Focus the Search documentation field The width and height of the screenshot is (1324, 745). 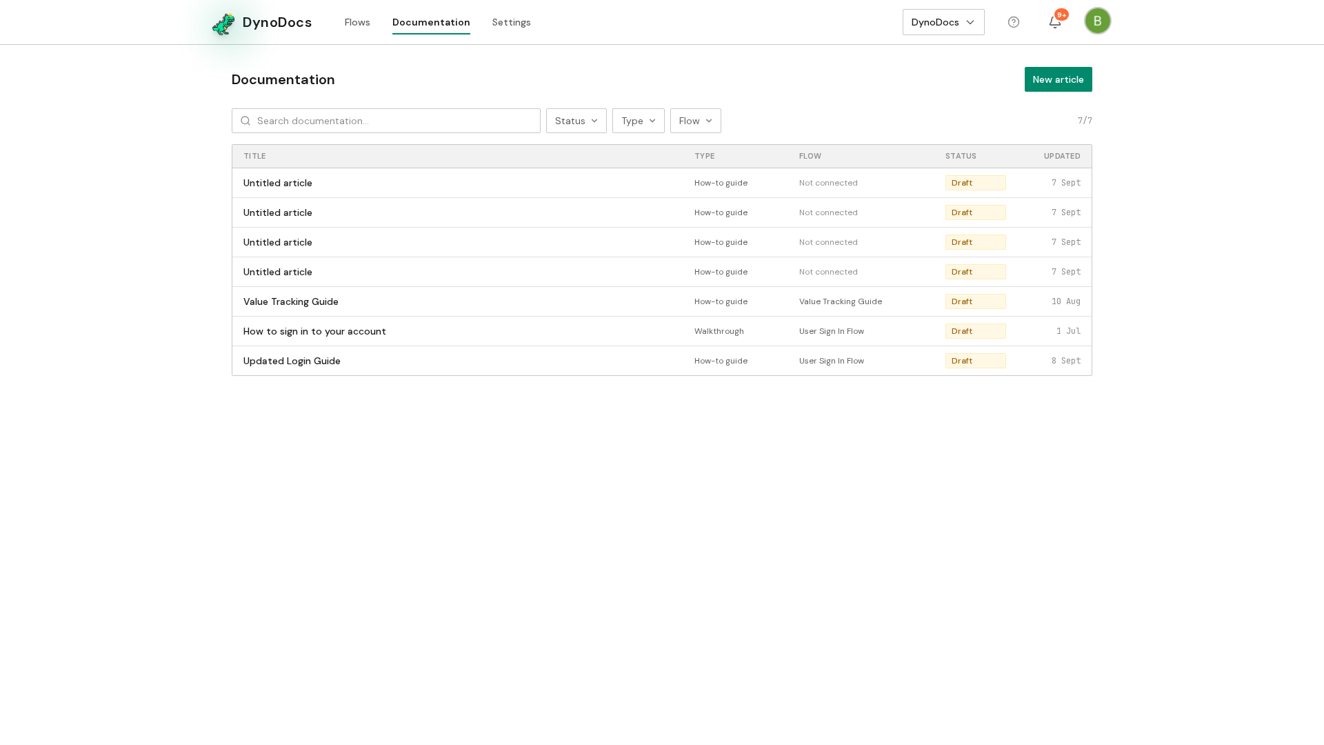point(386,121)
